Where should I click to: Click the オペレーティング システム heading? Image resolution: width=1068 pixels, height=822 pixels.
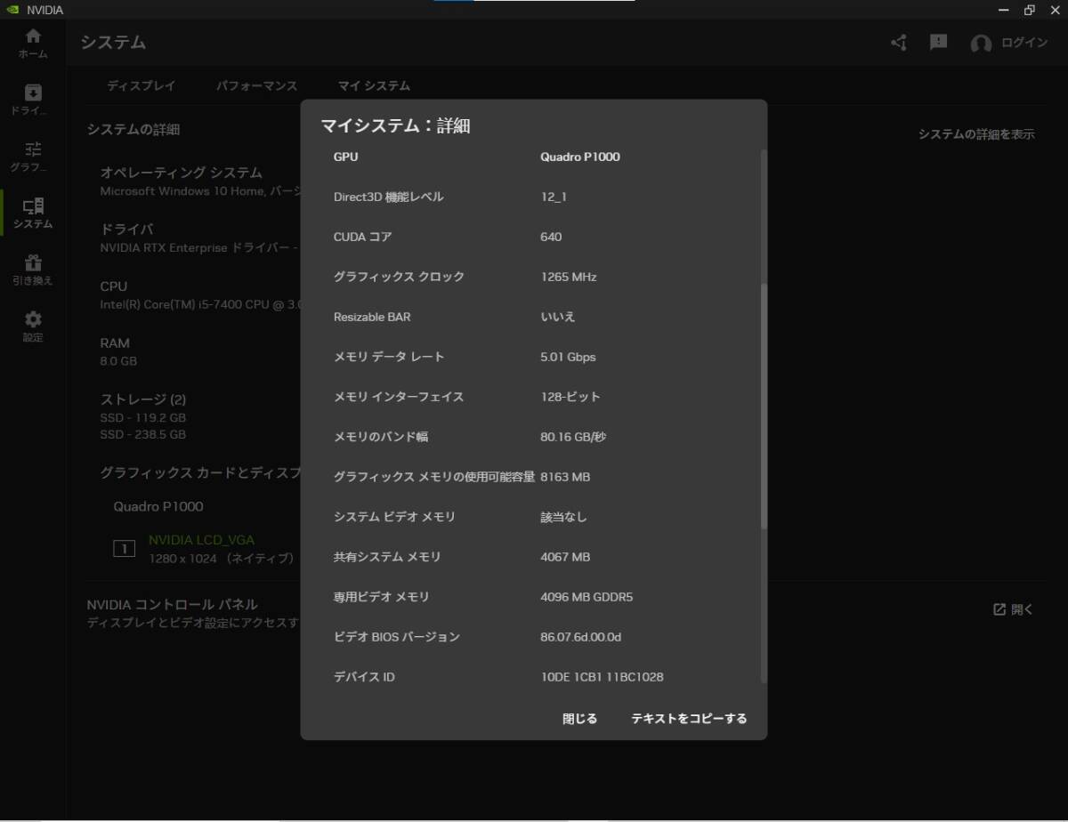[x=181, y=173]
